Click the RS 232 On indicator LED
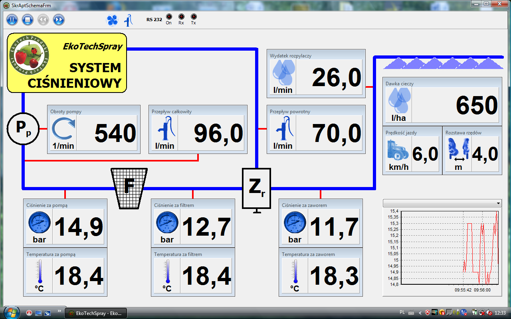 pyautogui.click(x=168, y=17)
